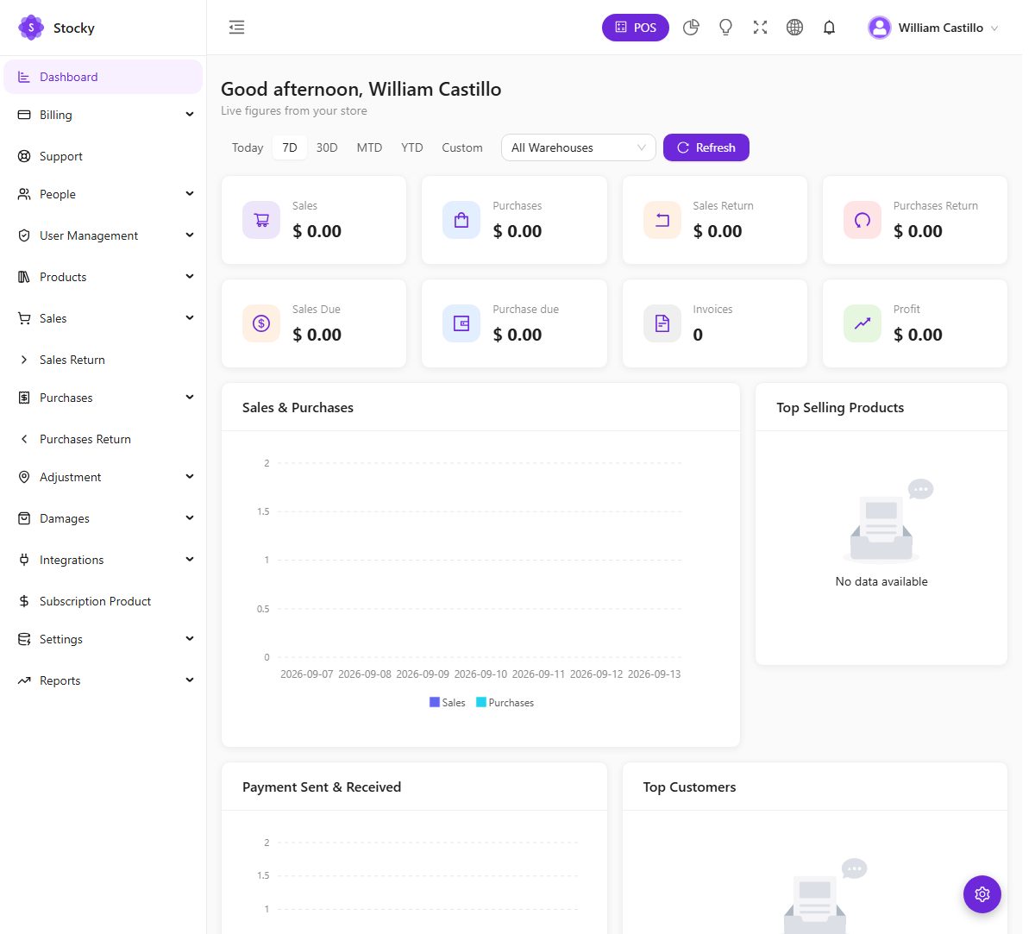Click the Damages box icon in the sidebar
The height and width of the screenshot is (934, 1035).
[24, 518]
